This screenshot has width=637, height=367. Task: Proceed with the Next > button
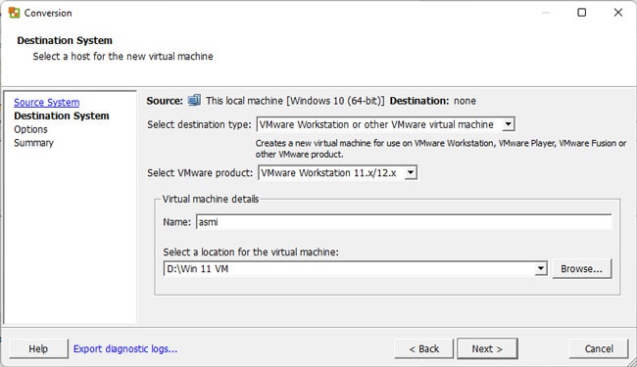(487, 348)
